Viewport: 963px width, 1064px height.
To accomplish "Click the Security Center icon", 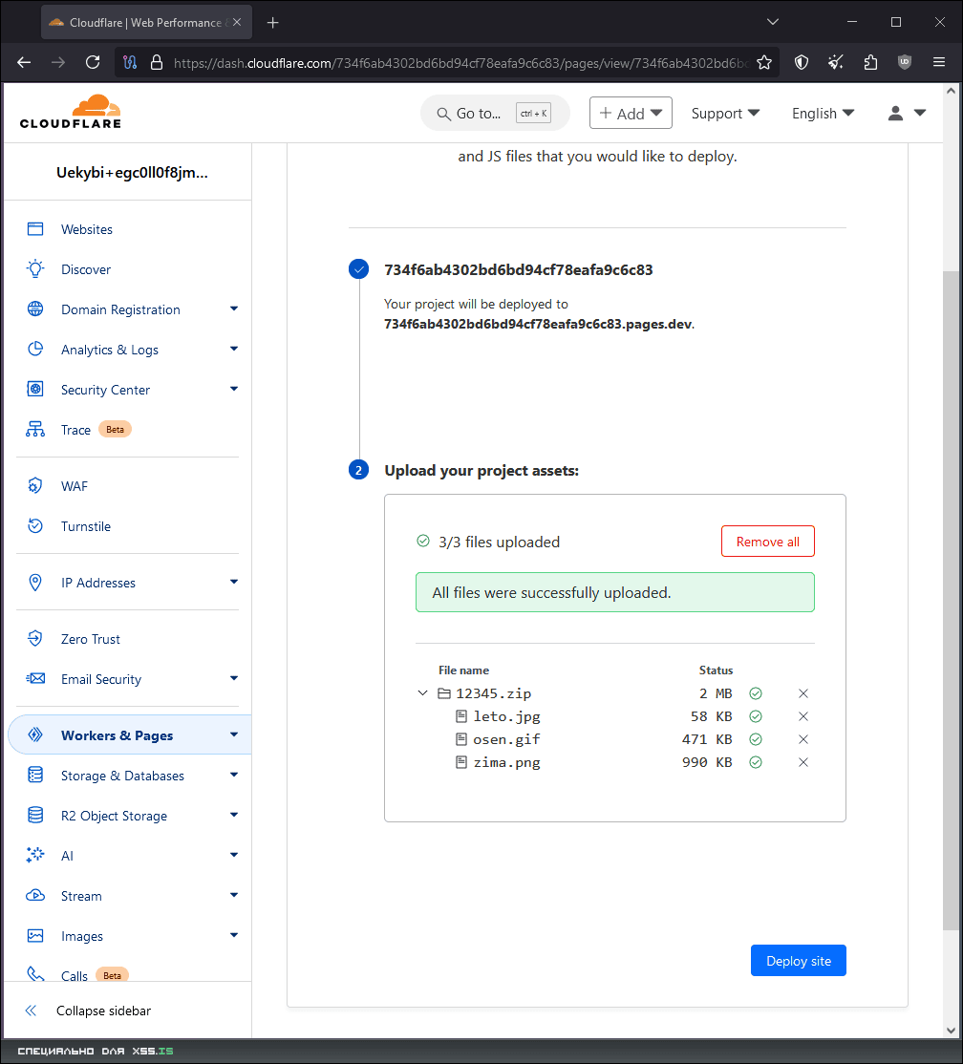I will [35, 389].
